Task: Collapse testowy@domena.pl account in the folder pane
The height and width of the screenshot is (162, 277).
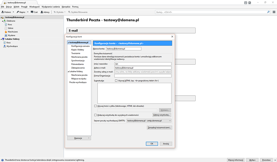Action: coord(1,17)
